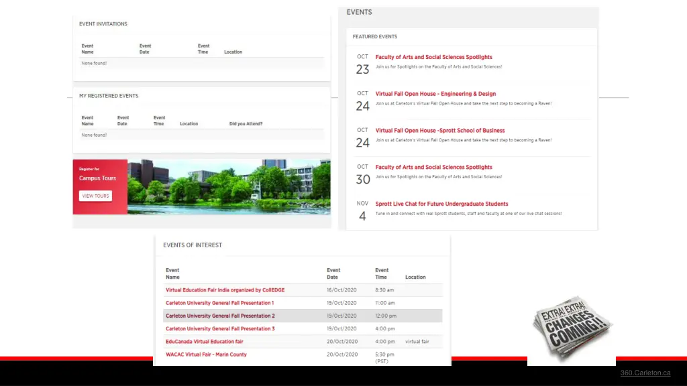This screenshot has width=687, height=386.
Task: Click the Campus Tours river campus photo
Action: tap(229, 187)
